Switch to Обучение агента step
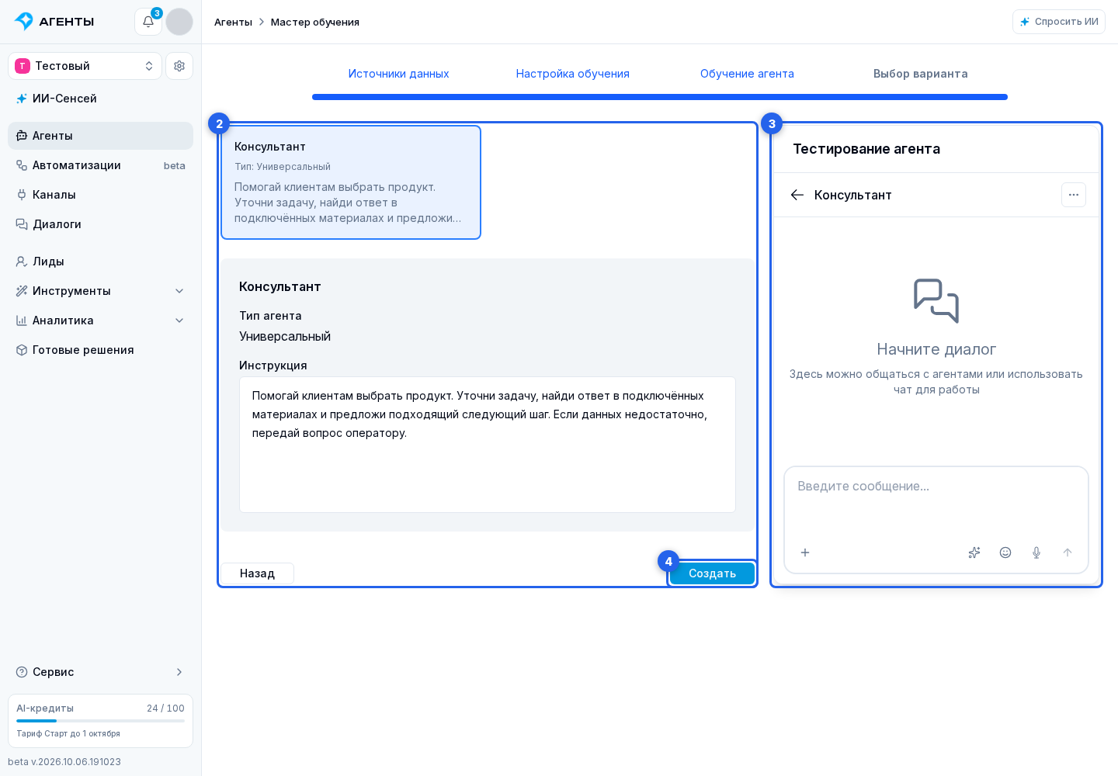Screen dimensions: 1118x776 [x=747, y=74]
